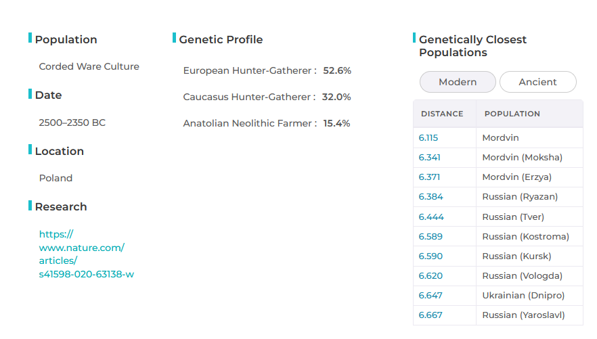This screenshot has width=597, height=339.
Task: Switch to the Ancient populations tab
Action: tap(537, 82)
